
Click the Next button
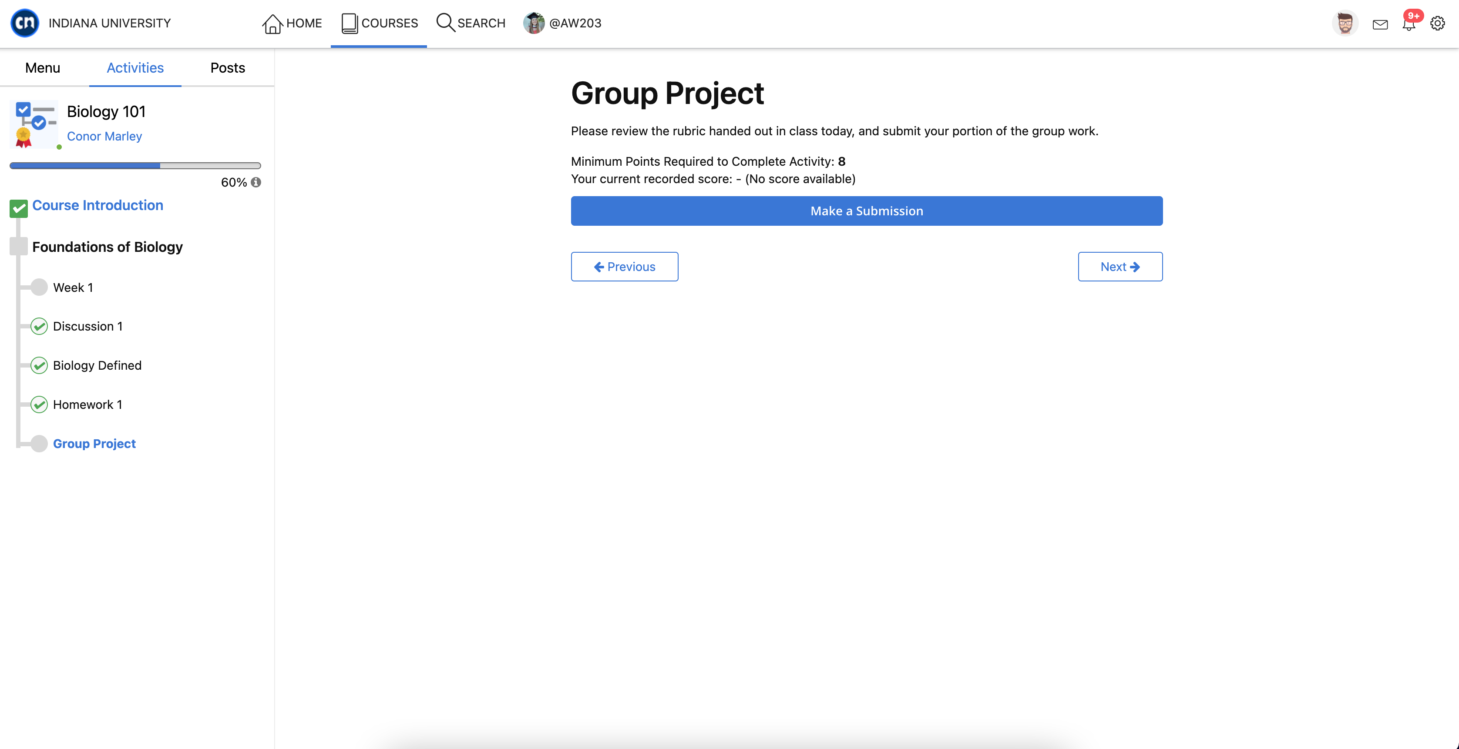click(x=1120, y=267)
